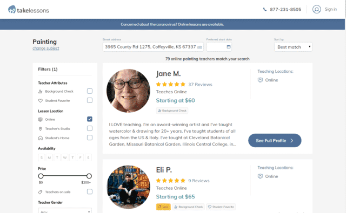The width and height of the screenshot is (346, 213).
Task: Click the Online location icon for Jane M.
Action: pyautogui.click(x=260, y=80)
